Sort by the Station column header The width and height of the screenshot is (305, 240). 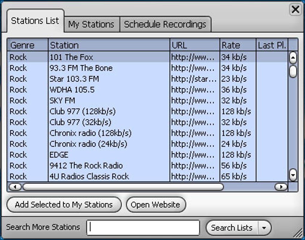tap(109, 45)
